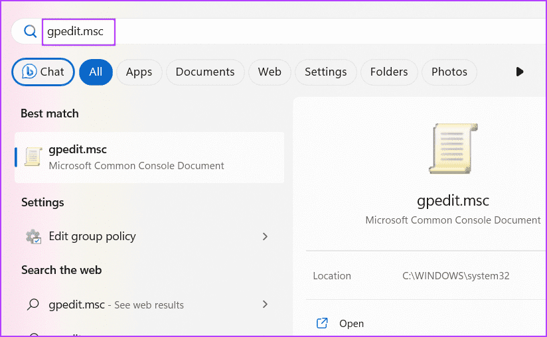Select the All filter tab
The image size is (547, 337).
96,72
